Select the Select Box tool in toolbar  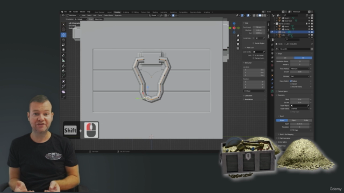pyautogui.click(x=63, y=25)
